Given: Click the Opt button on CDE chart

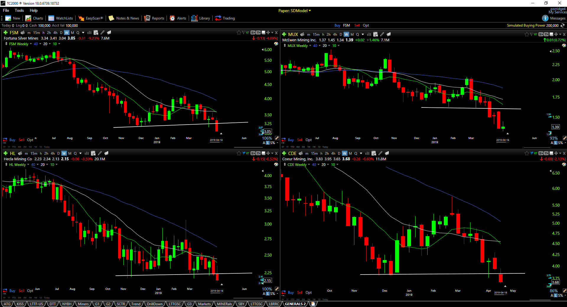Looking at the screenshot, I should [309, 293].
